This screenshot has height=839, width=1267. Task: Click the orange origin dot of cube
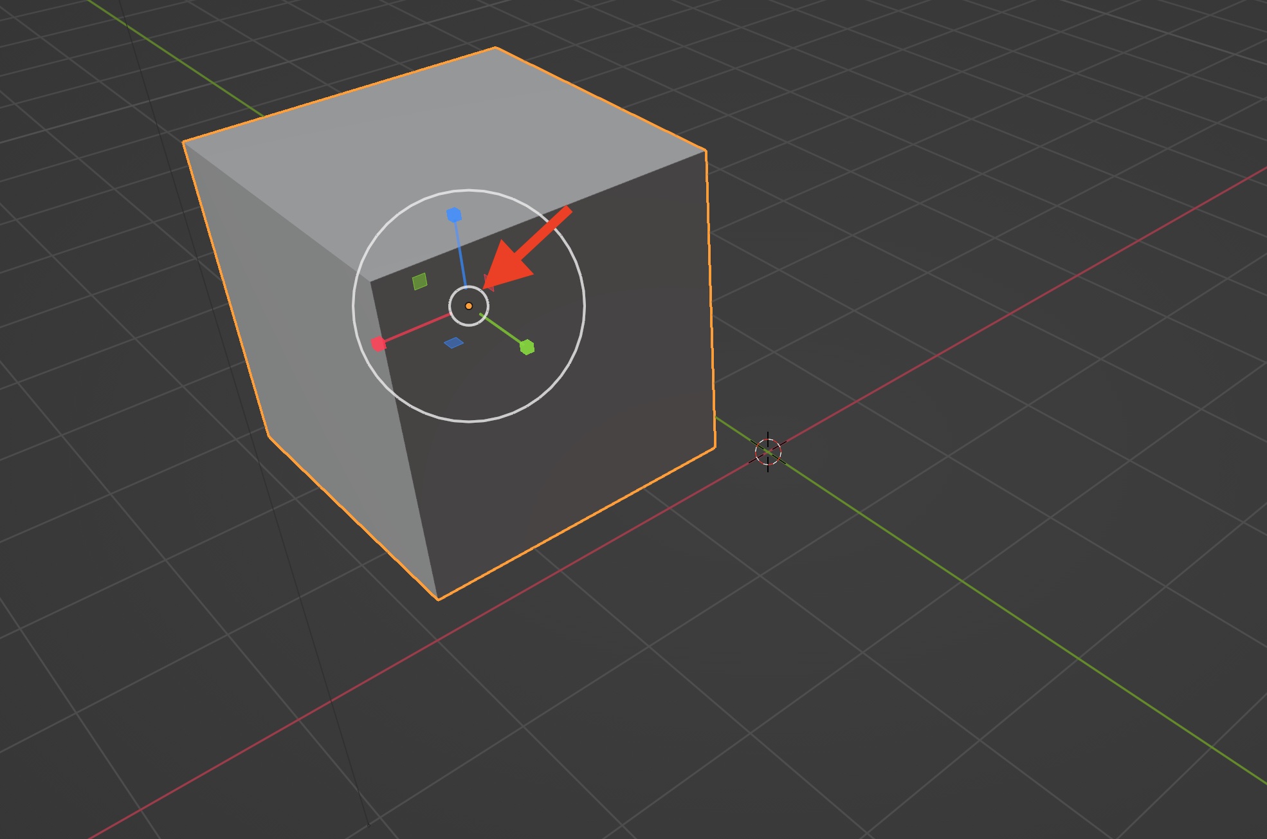tap(468, 306)
